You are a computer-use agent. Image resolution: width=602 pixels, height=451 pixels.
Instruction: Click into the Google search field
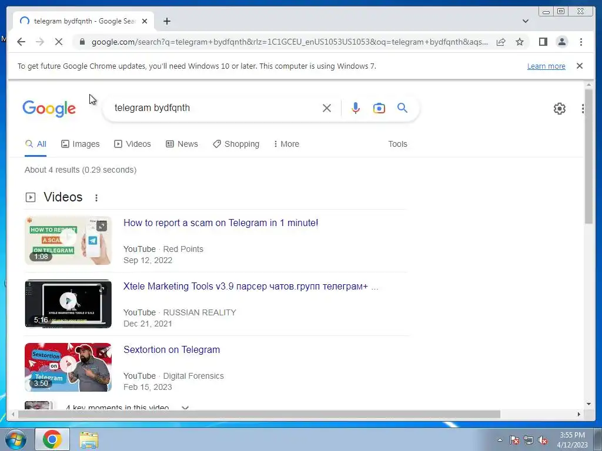(215, 108)
